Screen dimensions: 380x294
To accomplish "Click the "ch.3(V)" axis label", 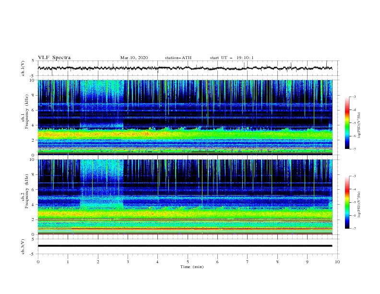I will coord(23,246).
